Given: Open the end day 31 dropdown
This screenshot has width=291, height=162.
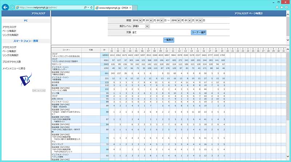Looking at the screenshot, I should point(198,20).
